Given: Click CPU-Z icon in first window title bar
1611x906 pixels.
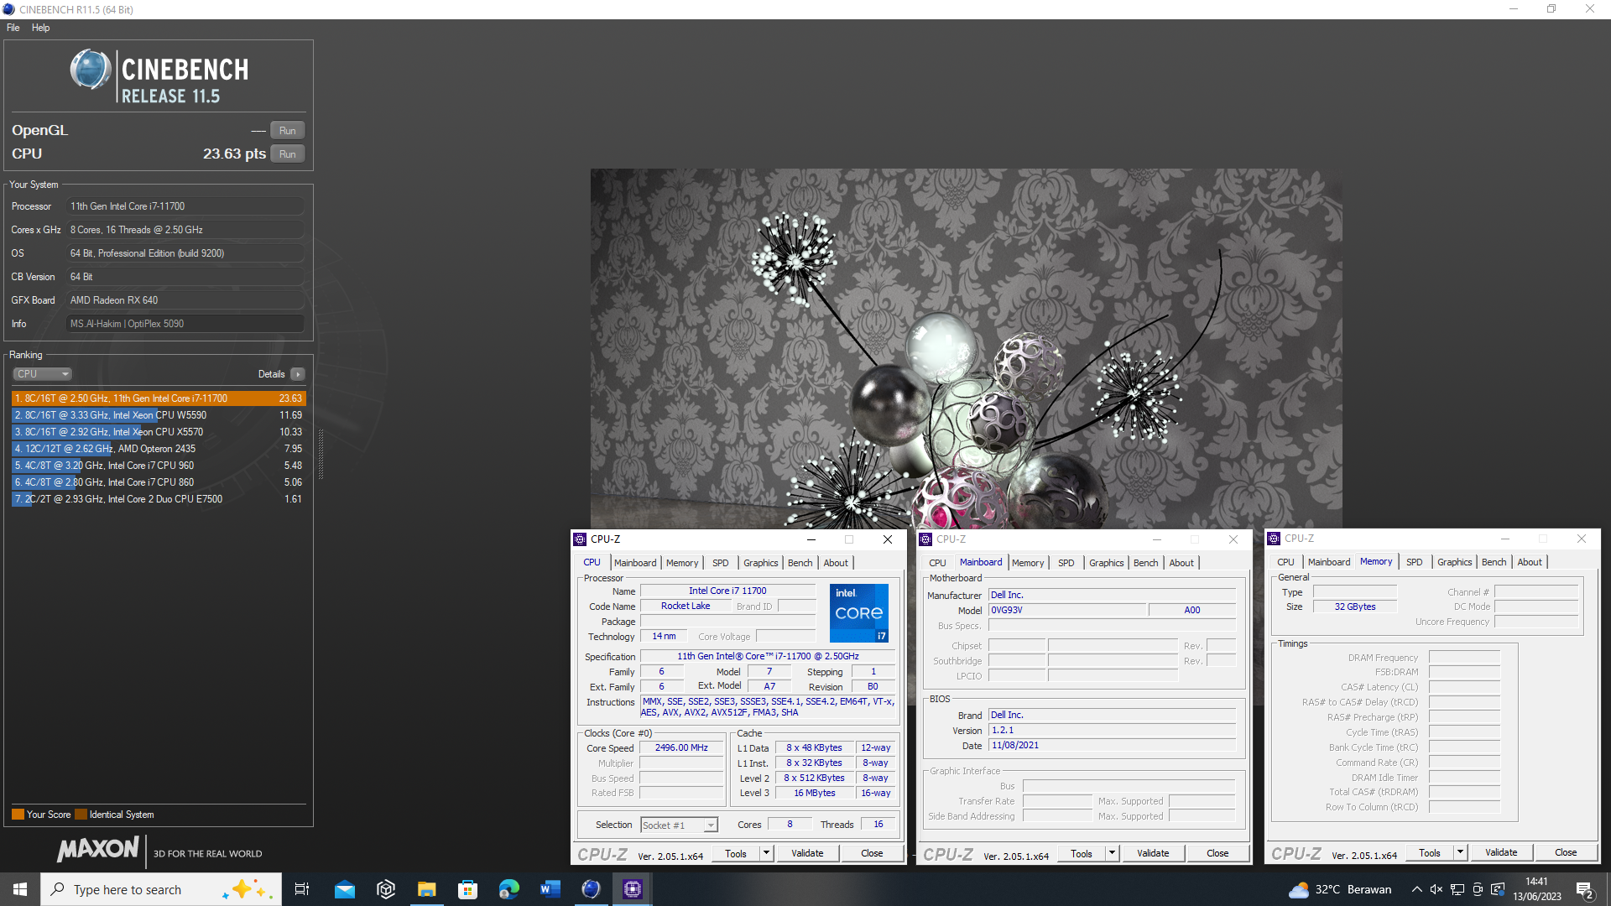Looking at the screenshot, I should pos(580,539).
